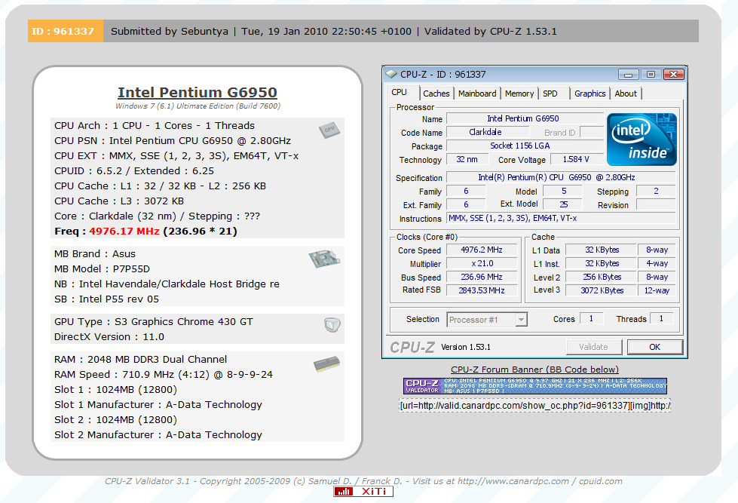Click the RAM Speed : 710.9 MHz line
The width and height of the screenshot is (738, 503).
pyautogui.click(x=164, y=375)
